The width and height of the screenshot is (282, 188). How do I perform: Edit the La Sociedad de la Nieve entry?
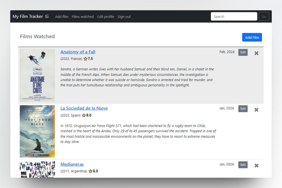[243, 109]
